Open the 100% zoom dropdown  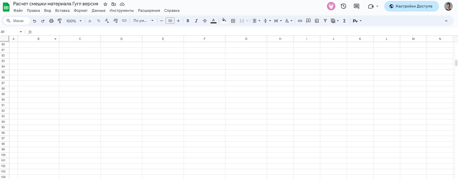74,21
